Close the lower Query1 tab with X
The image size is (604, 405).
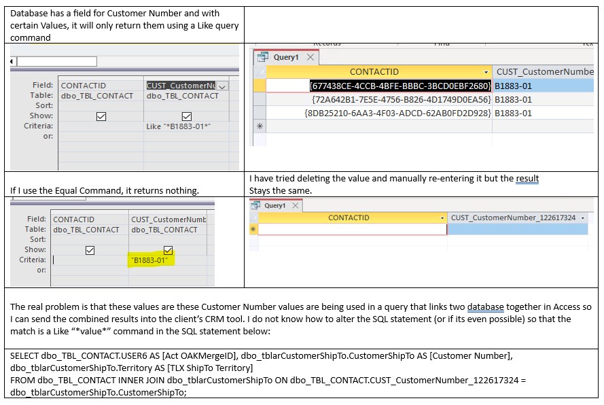point(296,205)
